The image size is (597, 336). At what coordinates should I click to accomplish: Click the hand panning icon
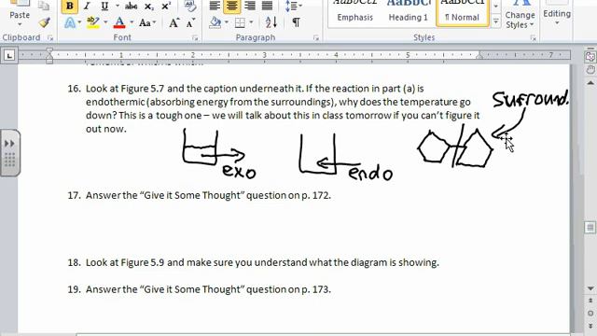pyautogui.click(x=590, y=70)
